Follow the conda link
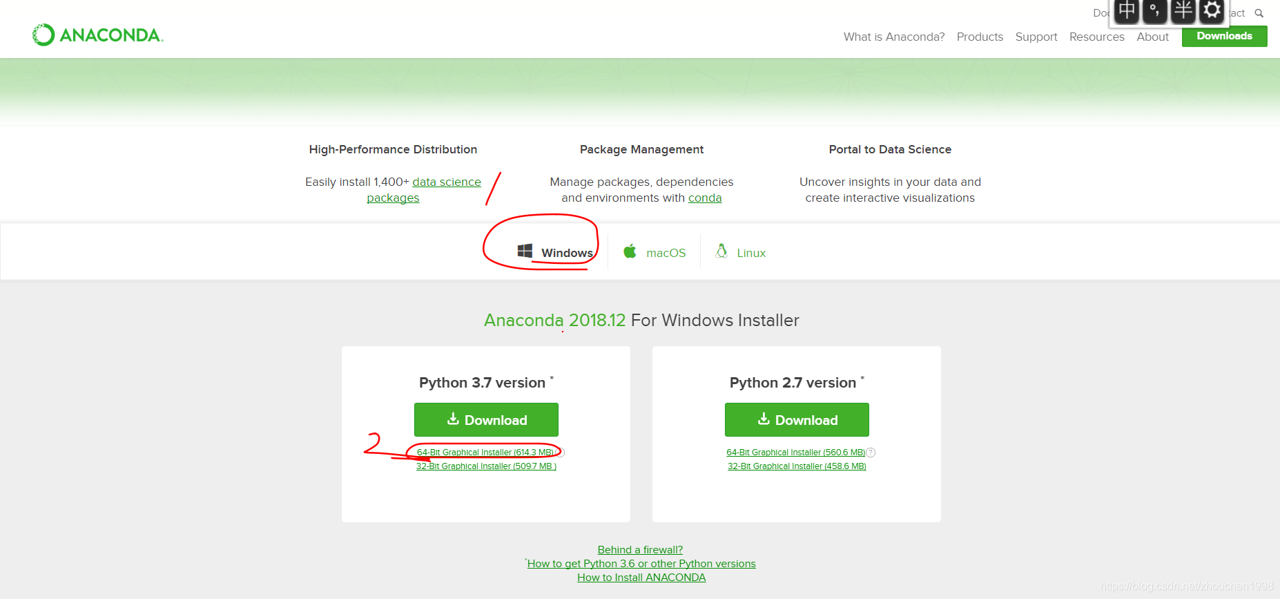This screenshot has height=599, width=1280. tap(705, 198)
